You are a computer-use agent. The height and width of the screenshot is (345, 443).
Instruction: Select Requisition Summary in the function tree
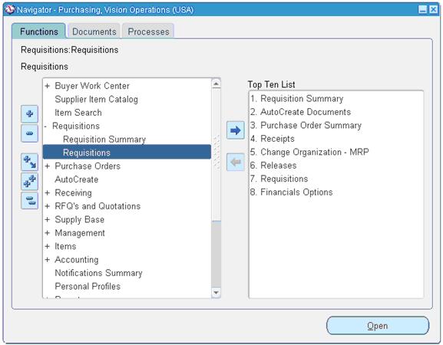point(104,140)
